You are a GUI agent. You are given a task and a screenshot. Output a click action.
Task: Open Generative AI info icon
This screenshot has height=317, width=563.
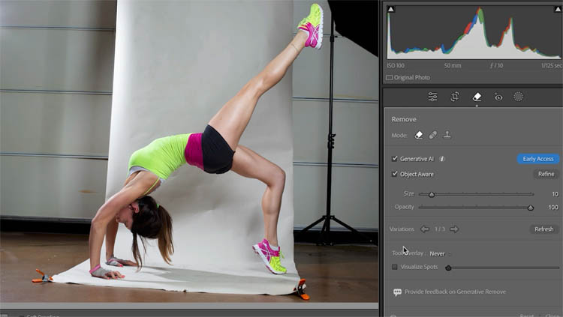pos(442,159)
